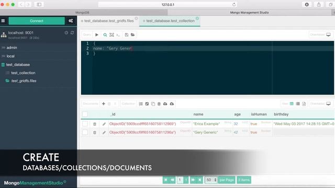This screenshot has width=335, height=188.
Task: Drop collection using the toolbar trash icon
Action: click(159, 104)
